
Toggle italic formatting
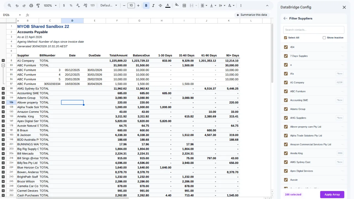coord(153,6)
